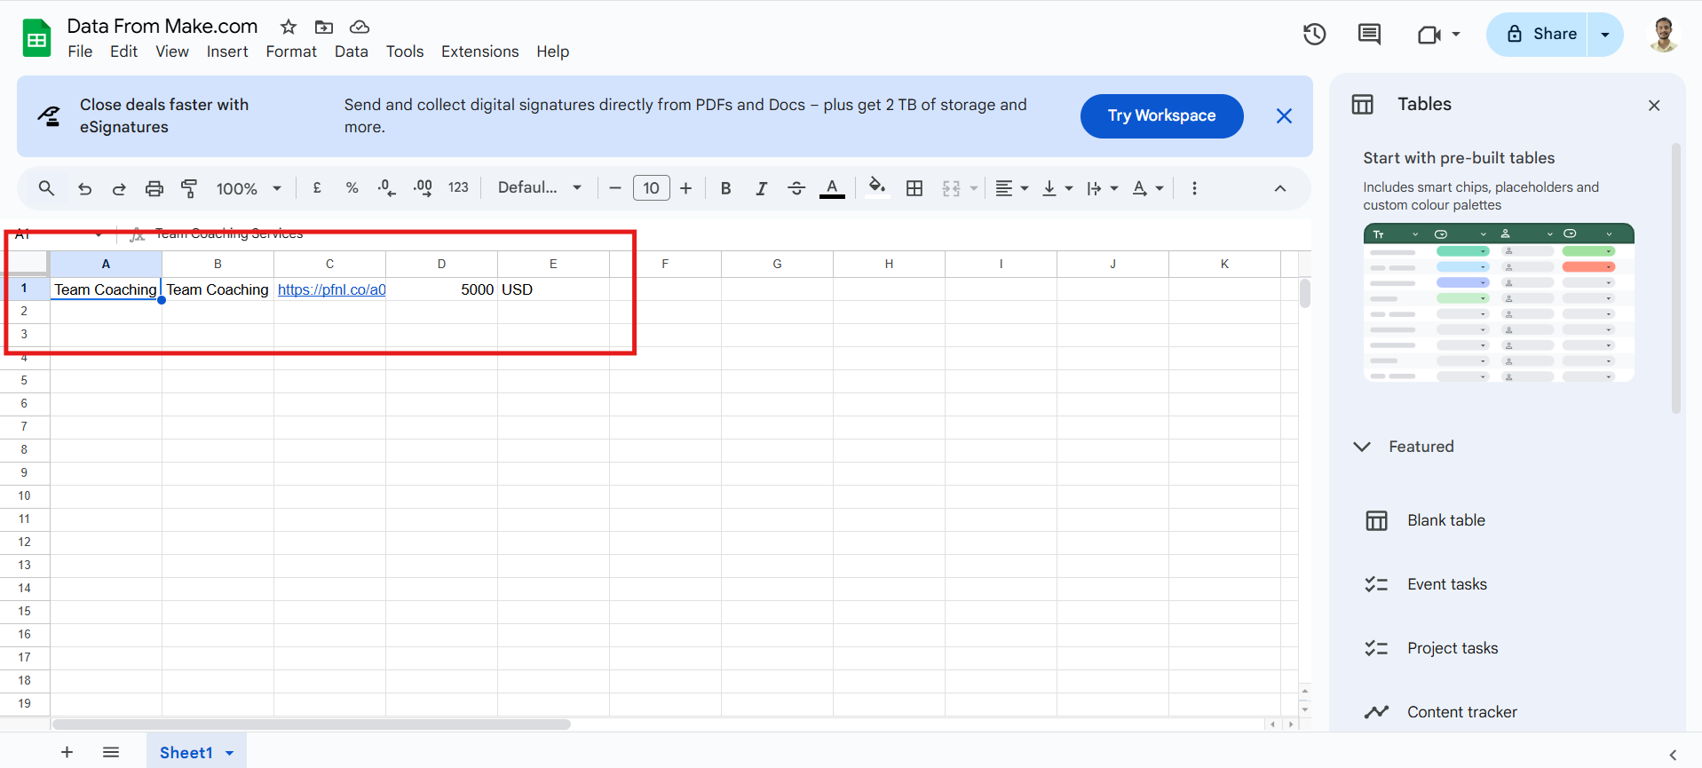The height and width of the screenshot is (768, 1702).
Task: Format as currency pound
Action: pyautogui.click(x=317, y=188)
